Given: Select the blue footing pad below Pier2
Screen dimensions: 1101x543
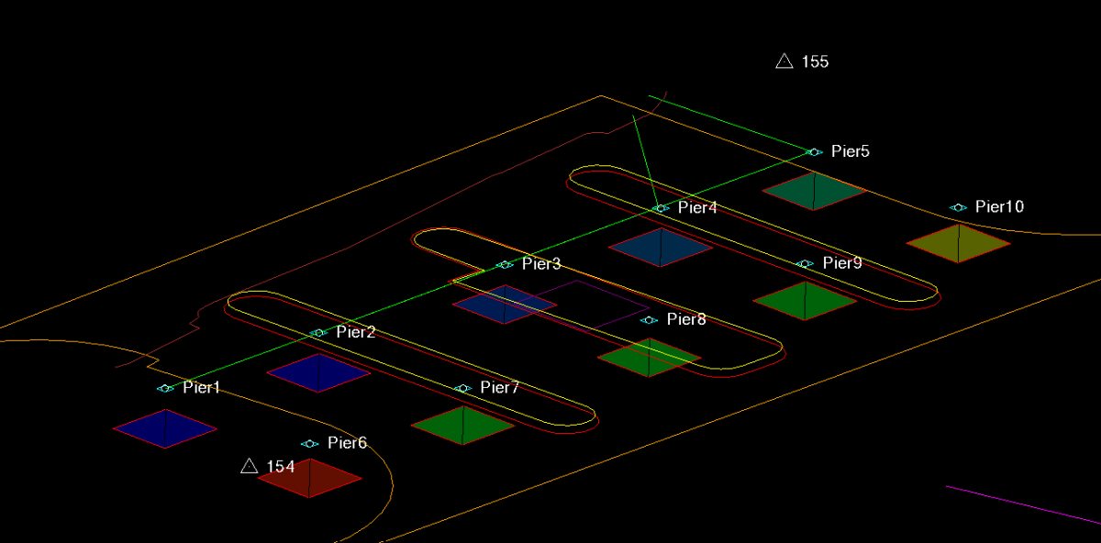Looking at the screenshot, I should click(318, 373).
